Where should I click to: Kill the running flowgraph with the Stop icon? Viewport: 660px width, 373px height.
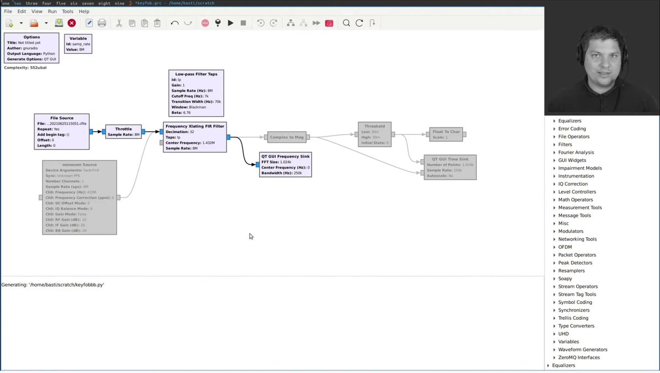(243, 23)
